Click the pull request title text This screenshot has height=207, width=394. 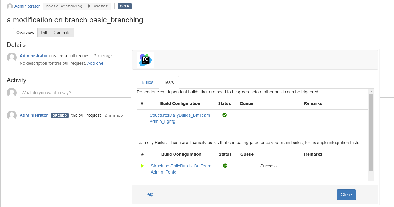point(75,20)
